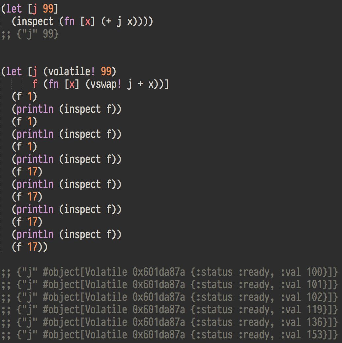Click the first 'println' after the let bindings
The image size is (342, 343).
click(x=35, y=109)
